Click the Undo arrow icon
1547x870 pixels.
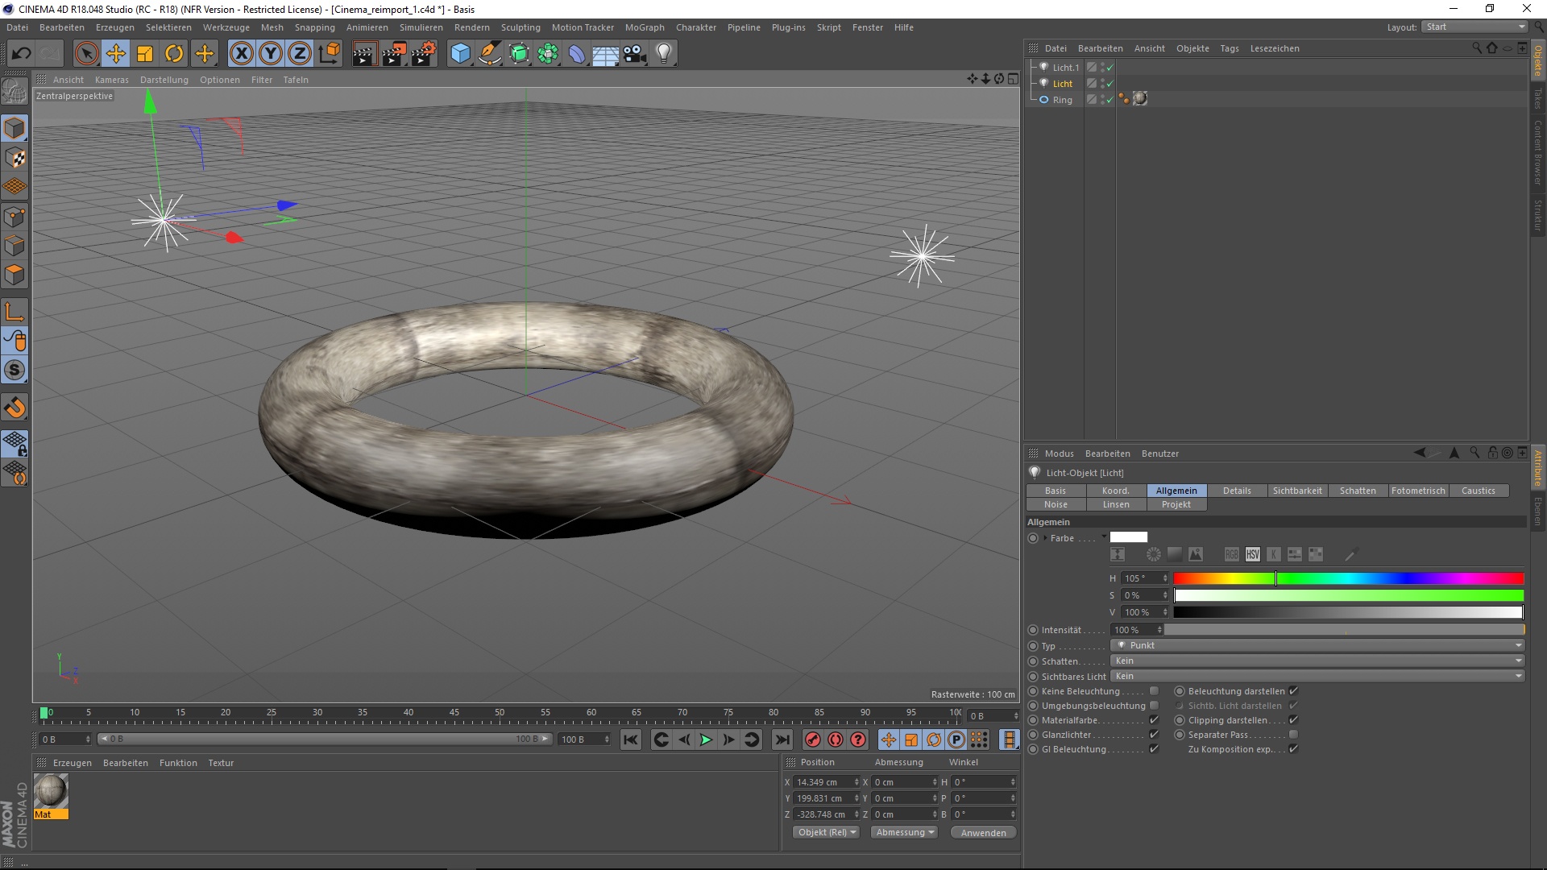pos(22,54)
